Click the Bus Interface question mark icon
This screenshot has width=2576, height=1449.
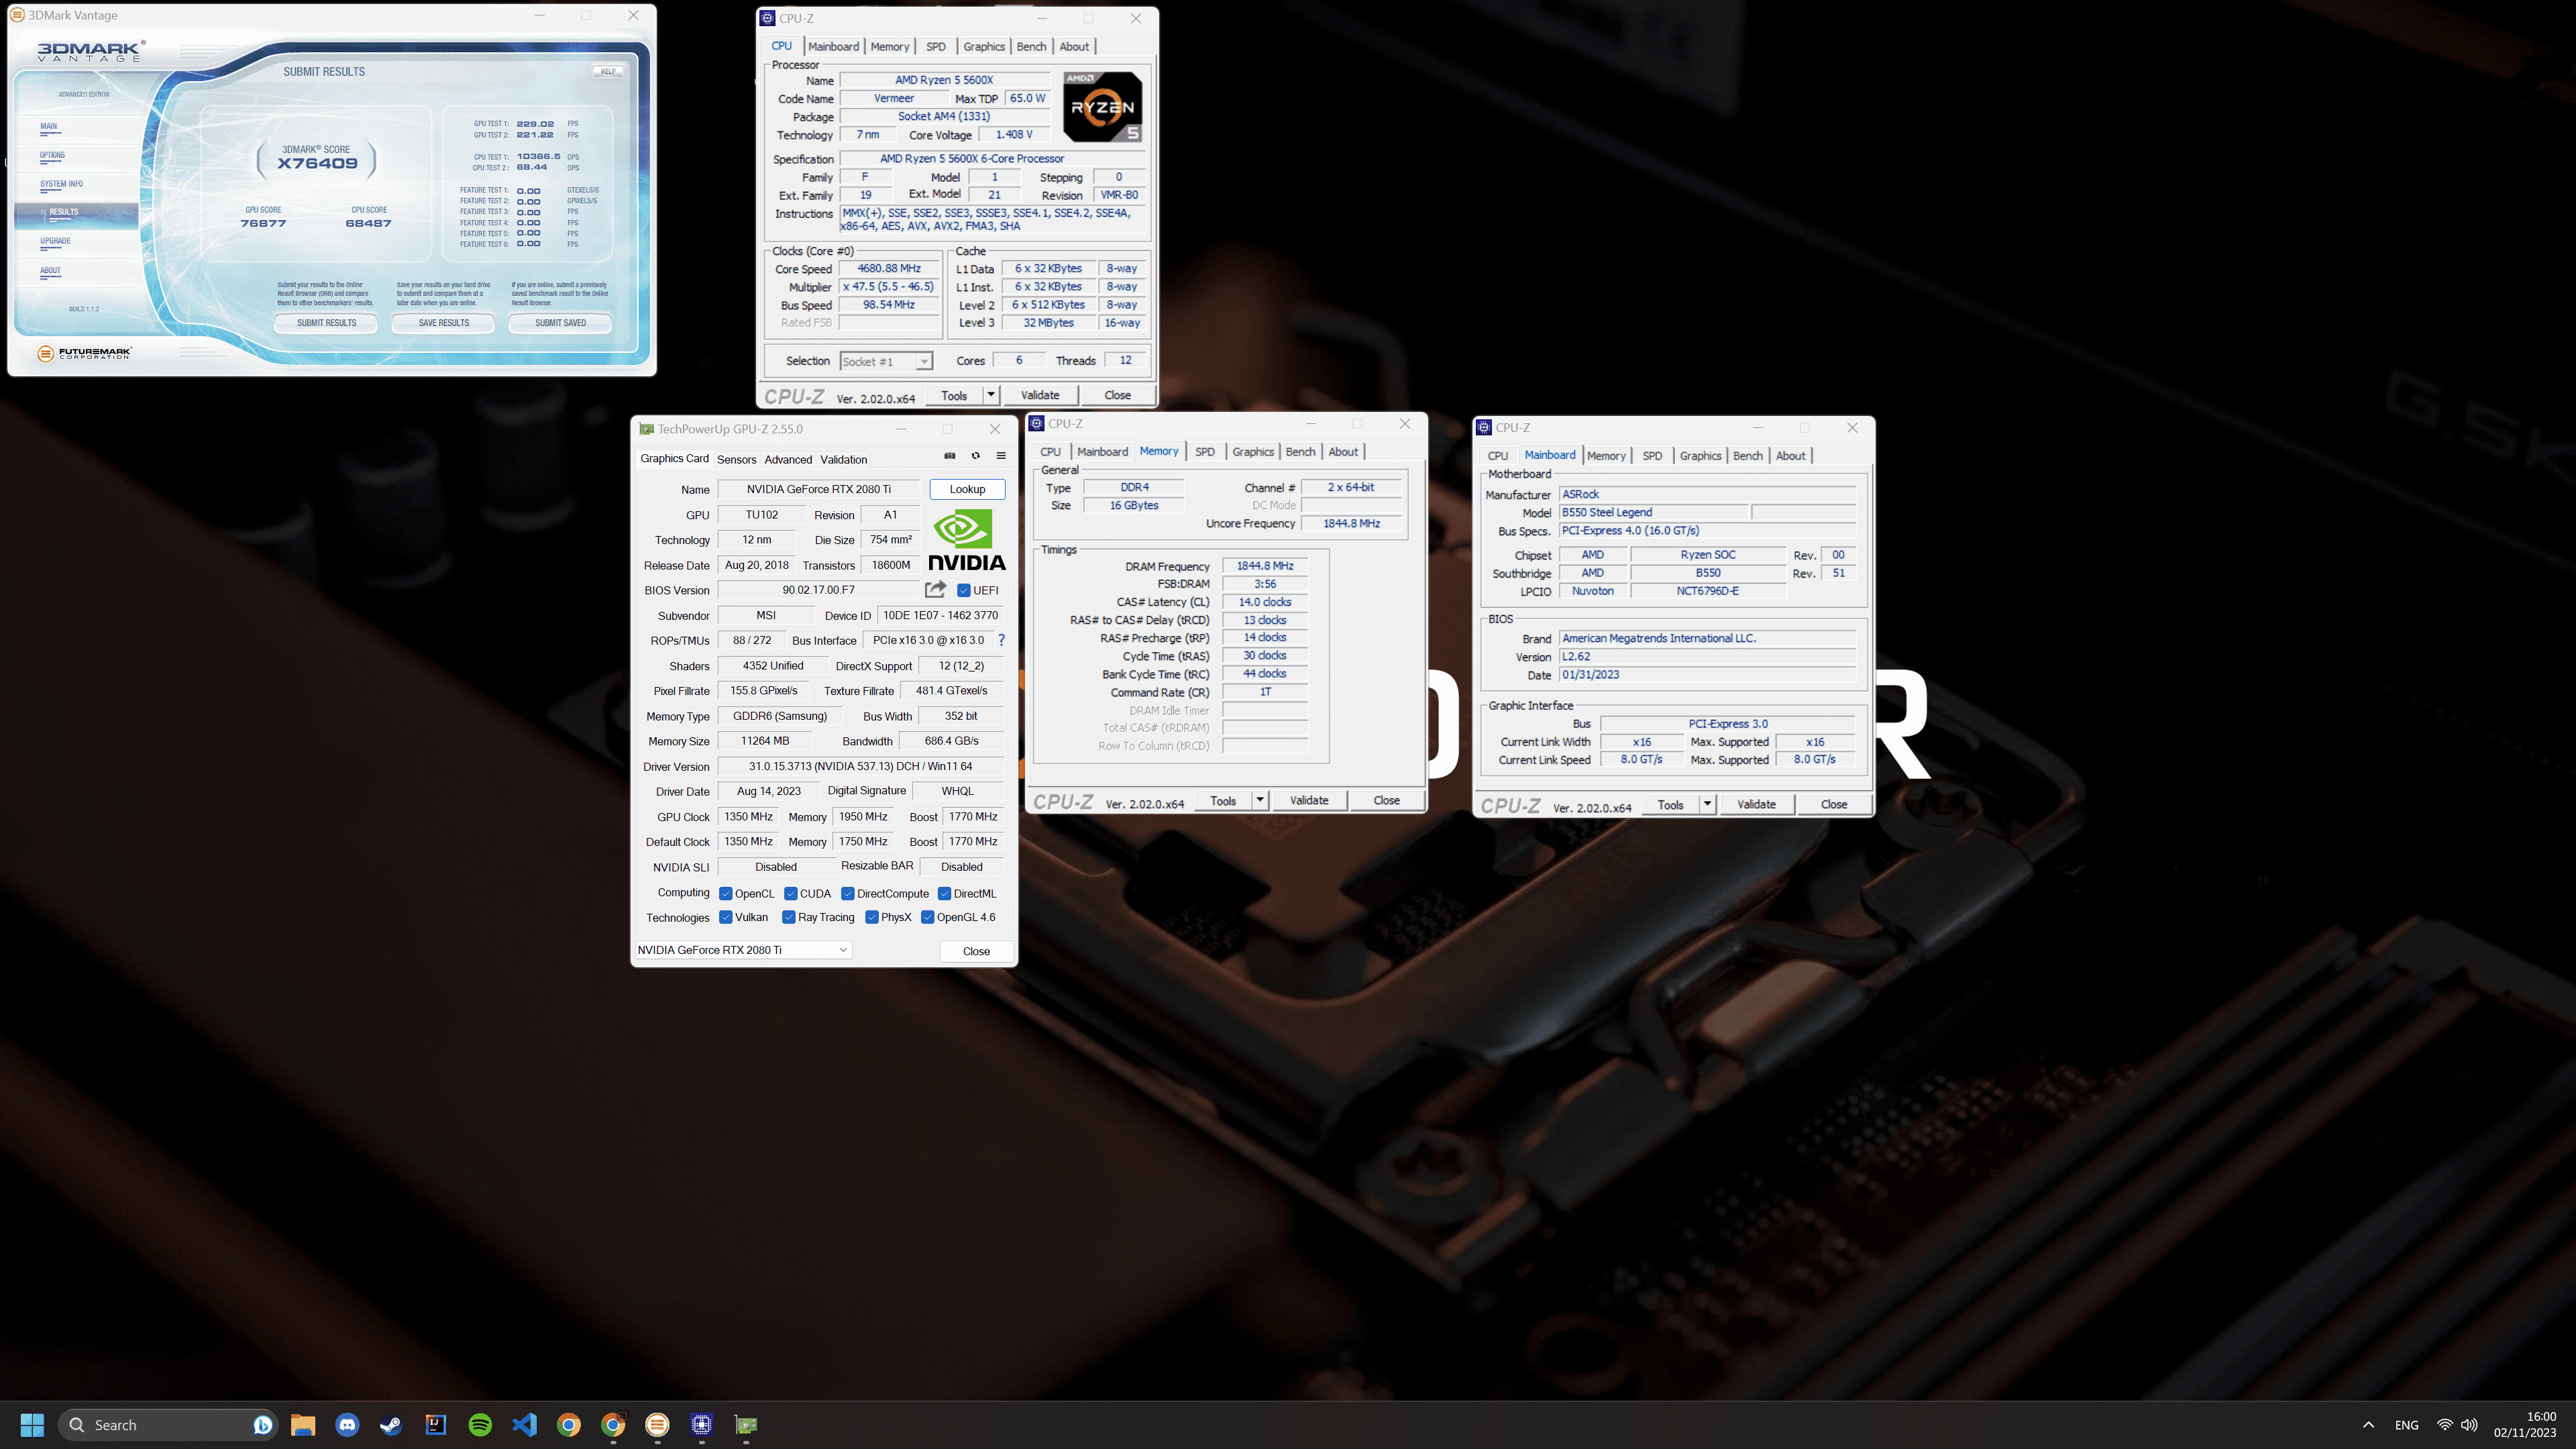pyautogui.click(x=1001, y=640)
